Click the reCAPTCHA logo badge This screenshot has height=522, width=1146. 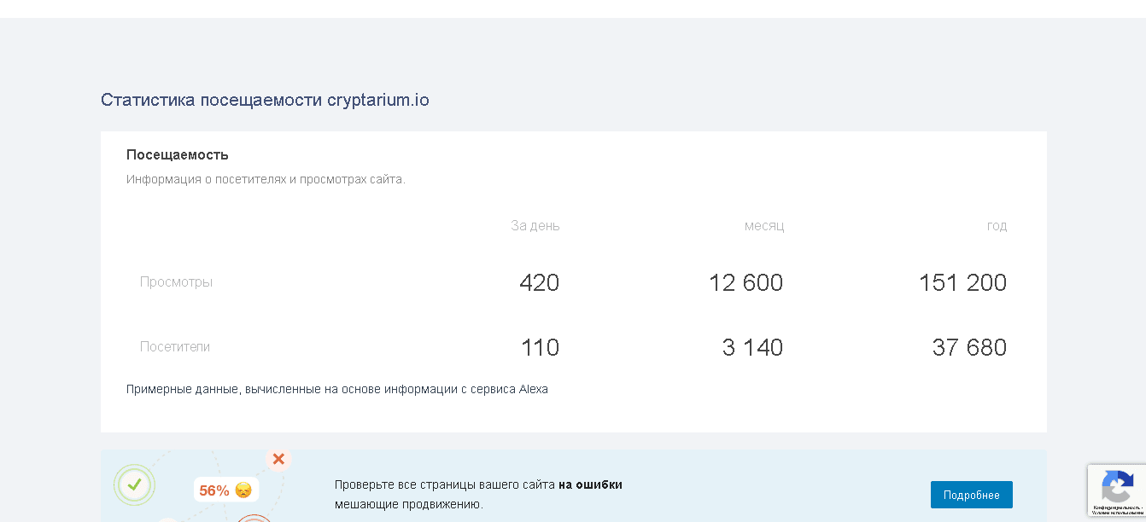(x=1117, y=486)
